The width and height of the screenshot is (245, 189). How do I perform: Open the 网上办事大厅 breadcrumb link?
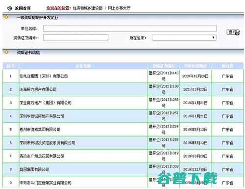click(119, 8)
